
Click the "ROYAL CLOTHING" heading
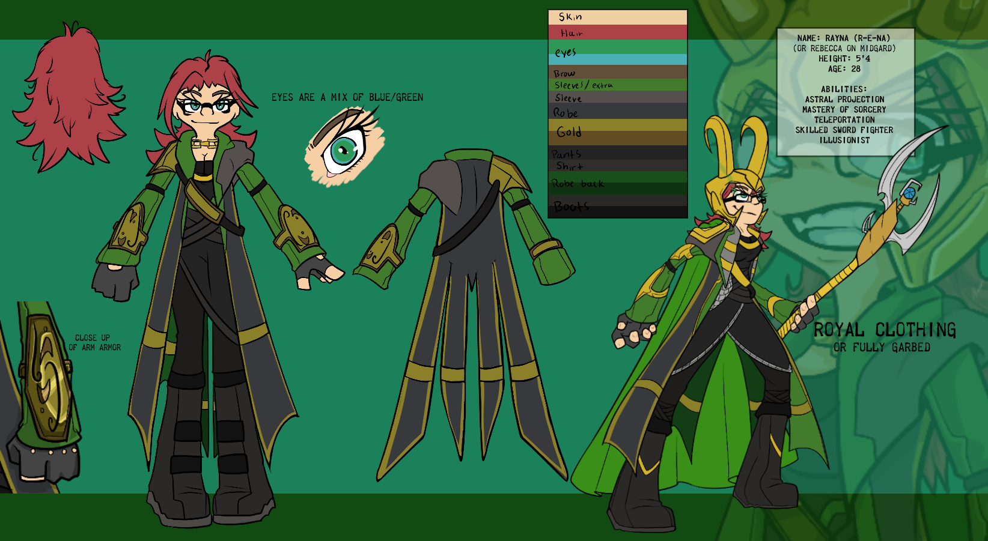pyautogui.click(x=885, y=330)
